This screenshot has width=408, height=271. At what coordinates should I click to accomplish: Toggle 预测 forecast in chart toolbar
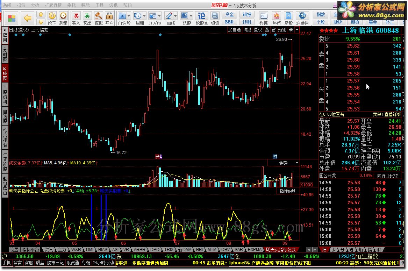[282, 30]
